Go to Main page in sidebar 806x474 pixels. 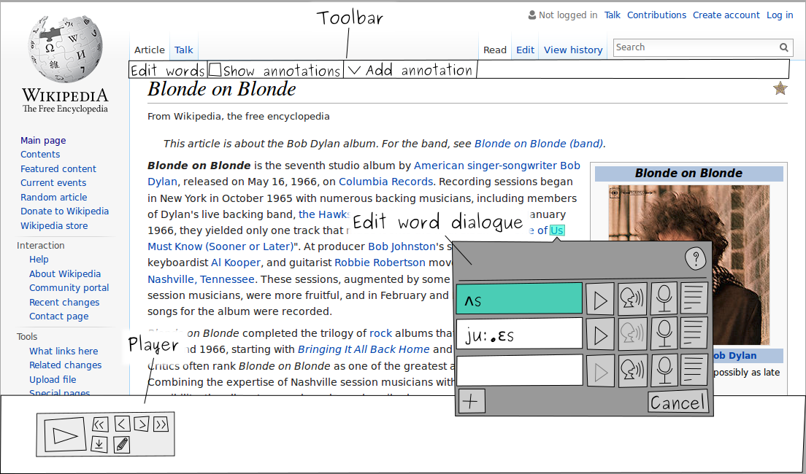(x=43, y=140)
